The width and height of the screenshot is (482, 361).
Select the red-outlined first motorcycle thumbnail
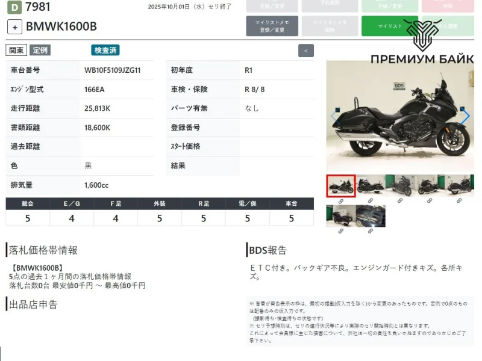(341, 186)
